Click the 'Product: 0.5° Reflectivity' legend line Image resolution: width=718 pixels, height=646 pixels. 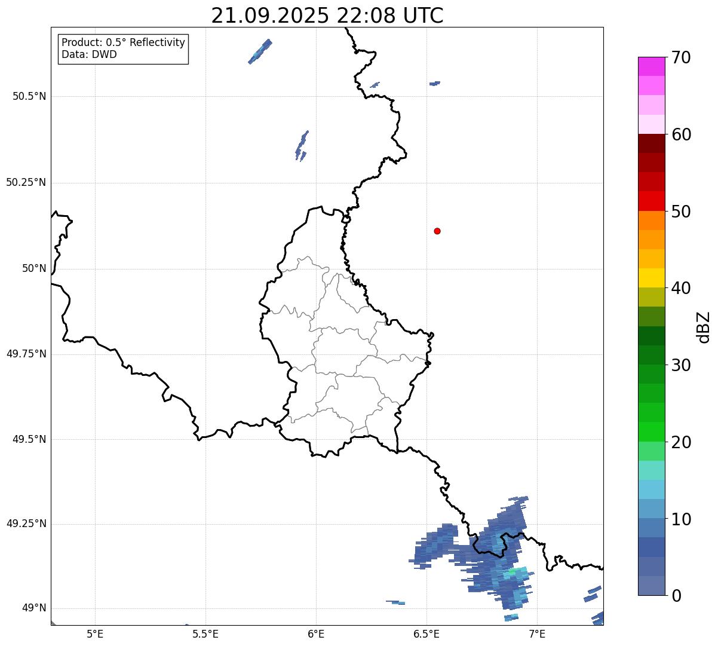click(x=123, y=42)
